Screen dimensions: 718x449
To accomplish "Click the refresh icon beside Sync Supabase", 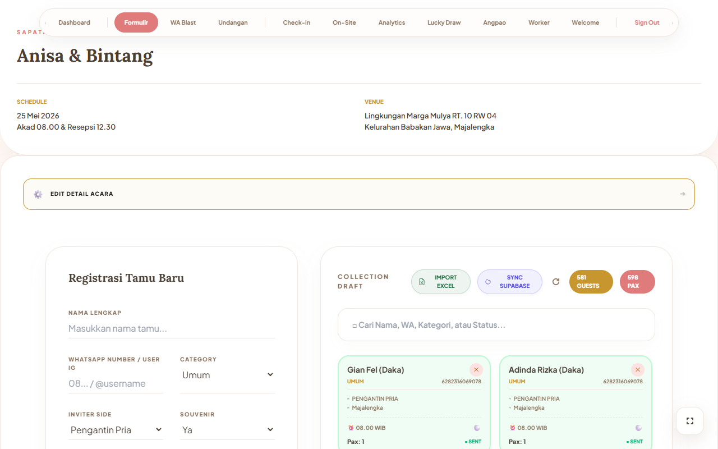I will coord(556,282).
